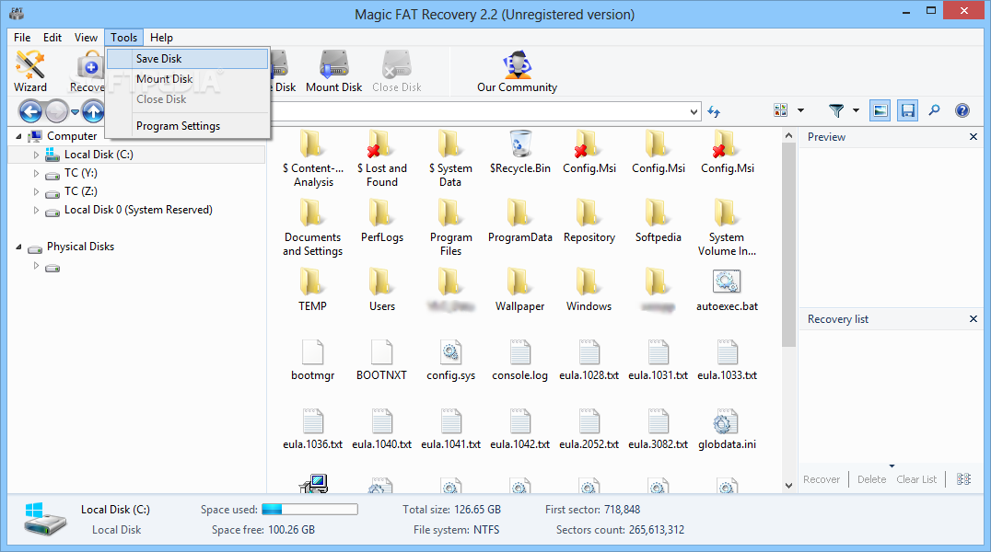Viewport: 991px width, 552px height.
Task: Select the $ System Data folder
Action: [450, 158]
